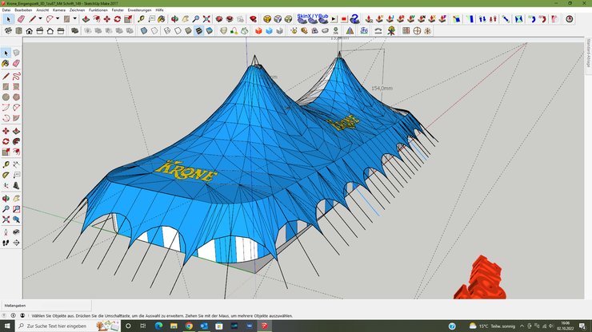This screenshot has width=592, height=332.
Task: Choose the Line pencil tool in top toolbar
Action: (33, 19)
